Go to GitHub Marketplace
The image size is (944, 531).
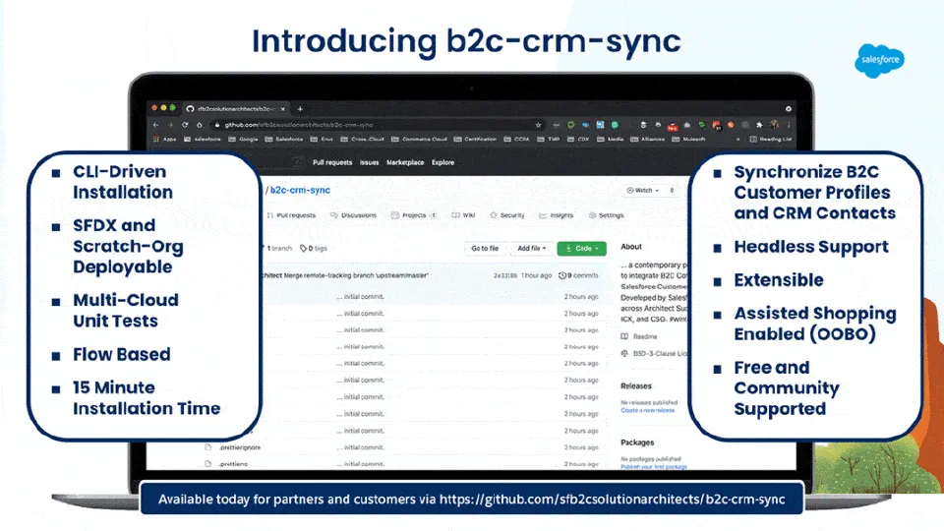tap(405, 162)
